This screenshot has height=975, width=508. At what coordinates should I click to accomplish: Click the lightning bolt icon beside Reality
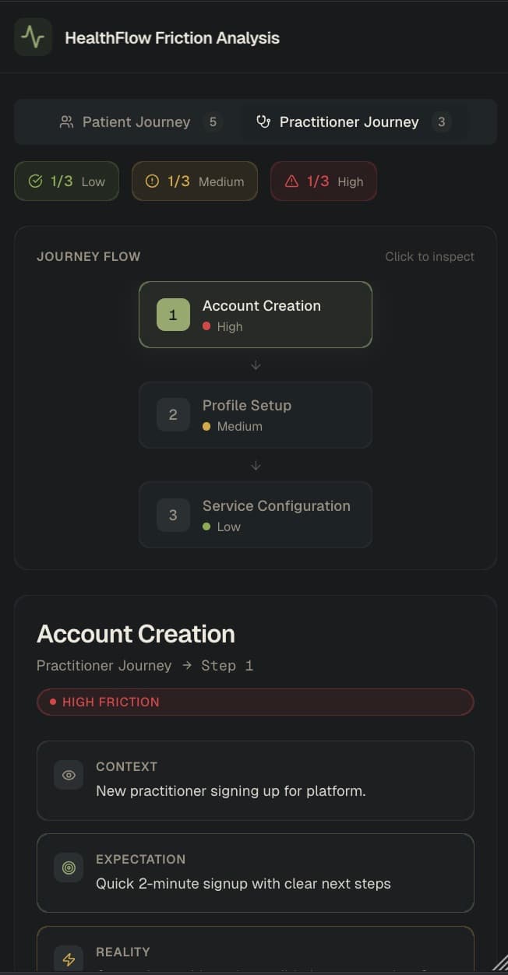click(x=69, y=959)
